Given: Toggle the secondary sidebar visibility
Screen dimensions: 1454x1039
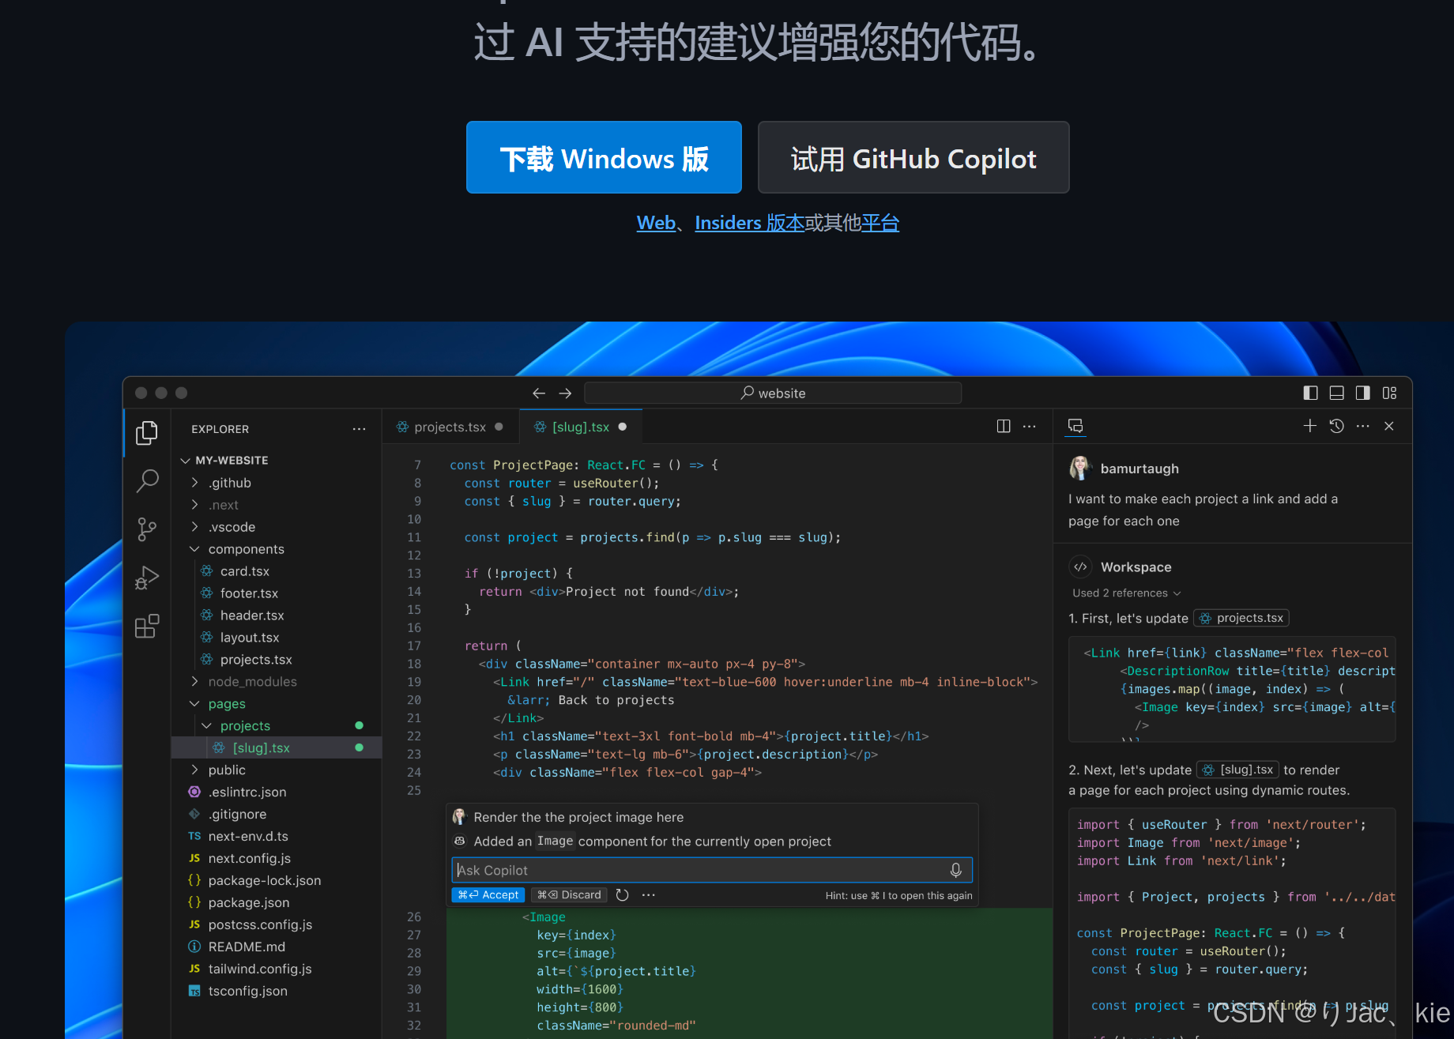Looking at the screenshot, I should click(1362, 393).
